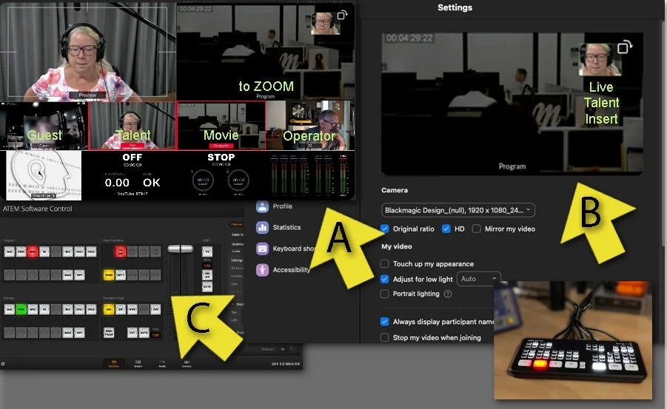Click the Operator multiview thumbnail
This screenshot has height=409, width=667.
(310, 126)
